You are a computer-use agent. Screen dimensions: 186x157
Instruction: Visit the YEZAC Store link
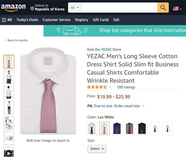coord(104,49)
